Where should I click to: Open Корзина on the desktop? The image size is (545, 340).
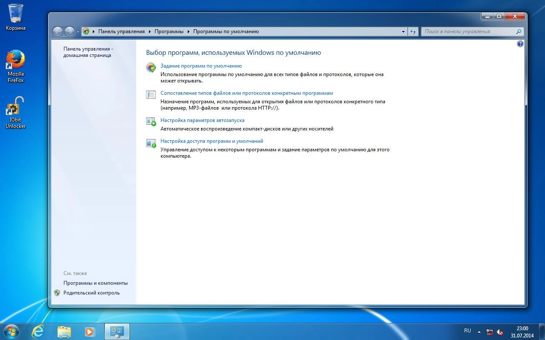point(16,17)
